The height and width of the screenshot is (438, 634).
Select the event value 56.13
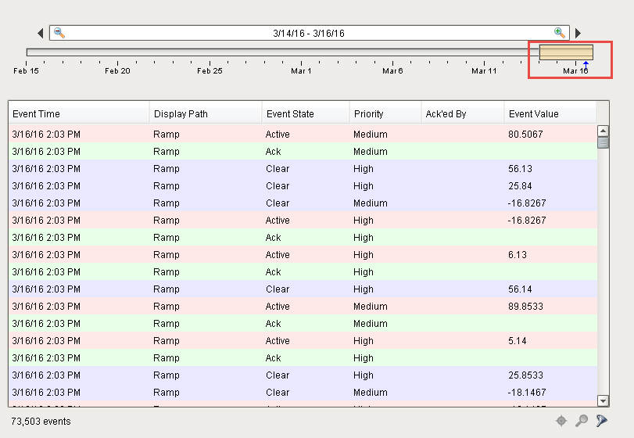pyautogui.click(x=520, y=169)
